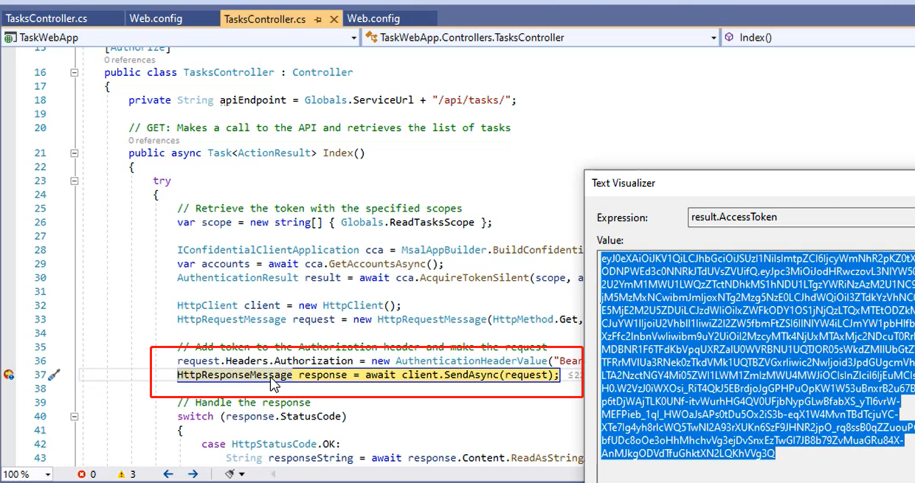Click the Expression field showing result.AccessToken
This screenshot has height=483, width=915.
coord(801,217)
